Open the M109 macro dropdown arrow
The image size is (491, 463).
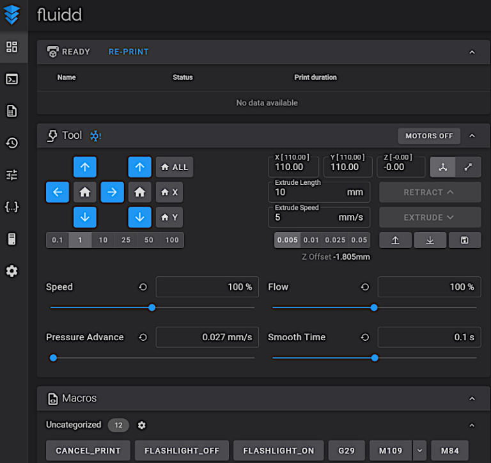[x=419, y=450]
